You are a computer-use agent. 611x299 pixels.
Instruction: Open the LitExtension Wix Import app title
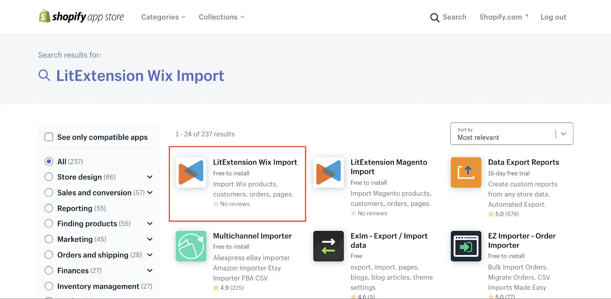255,162
